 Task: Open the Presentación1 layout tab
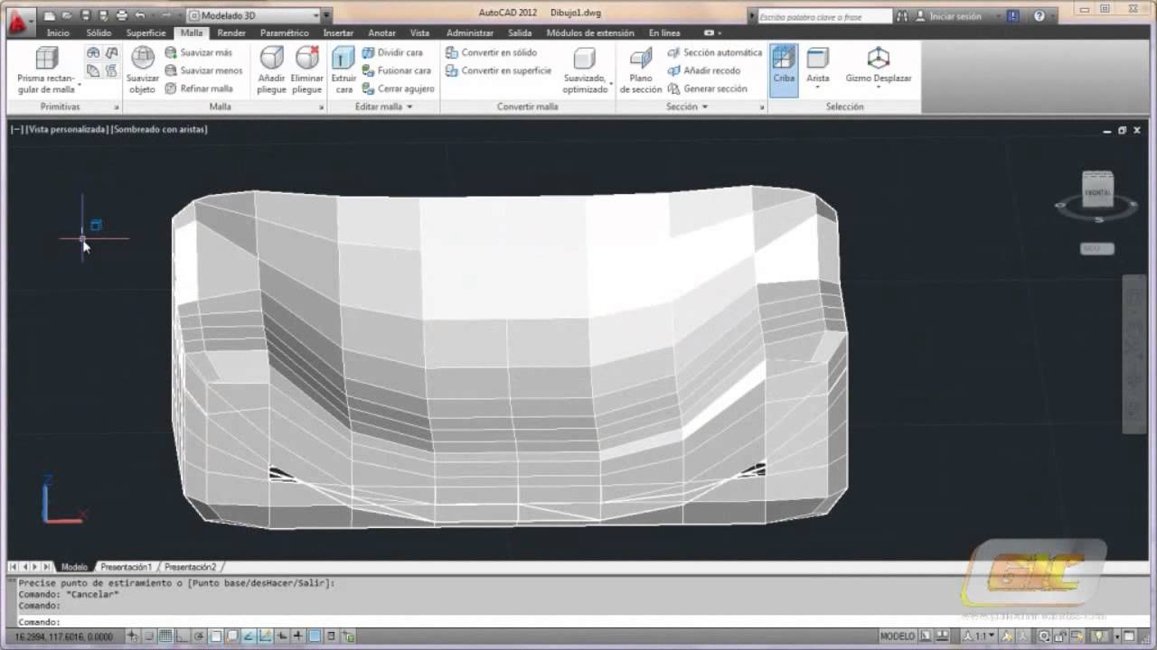126,567
